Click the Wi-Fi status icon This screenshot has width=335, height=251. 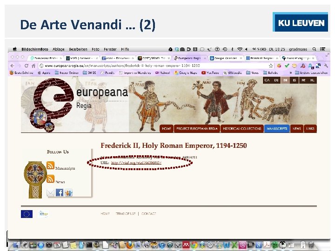coord(240,49)
